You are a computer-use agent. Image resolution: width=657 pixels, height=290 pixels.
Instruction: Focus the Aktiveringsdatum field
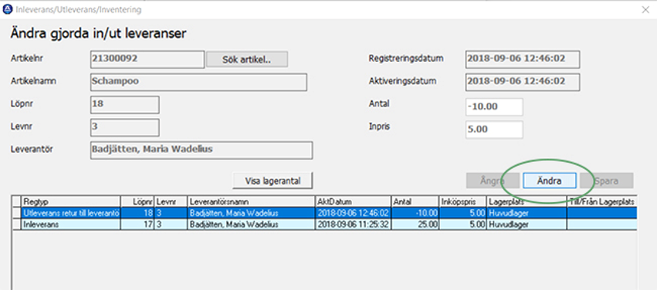[x=523, y=82]
